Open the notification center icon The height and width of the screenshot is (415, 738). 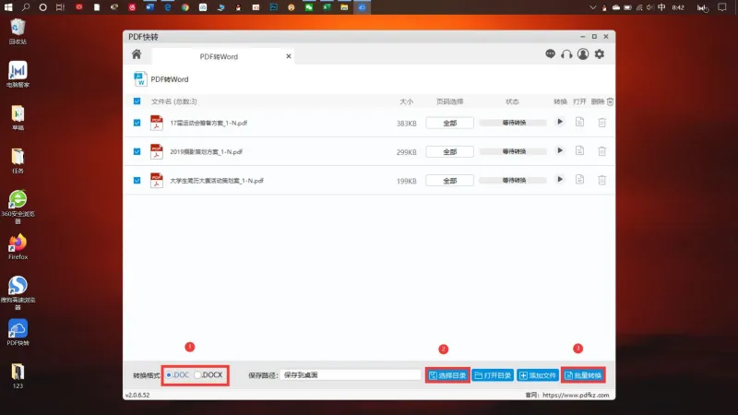tap(722, 7)
